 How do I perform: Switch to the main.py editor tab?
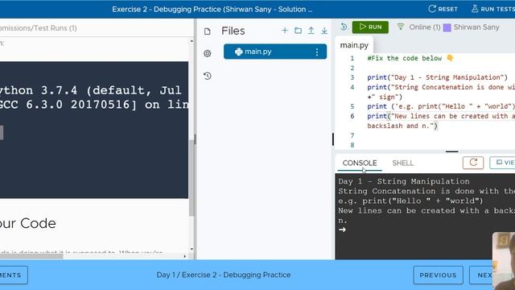point(354,45)
